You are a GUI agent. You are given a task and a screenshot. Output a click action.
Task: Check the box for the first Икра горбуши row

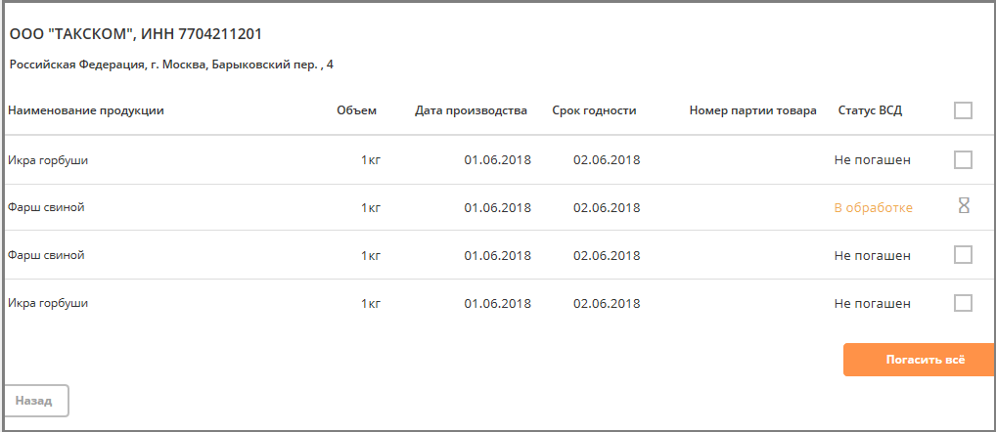(963, 159)
